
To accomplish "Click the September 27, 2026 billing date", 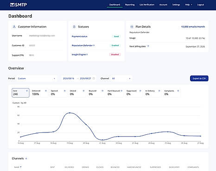I will click(195, 46).
